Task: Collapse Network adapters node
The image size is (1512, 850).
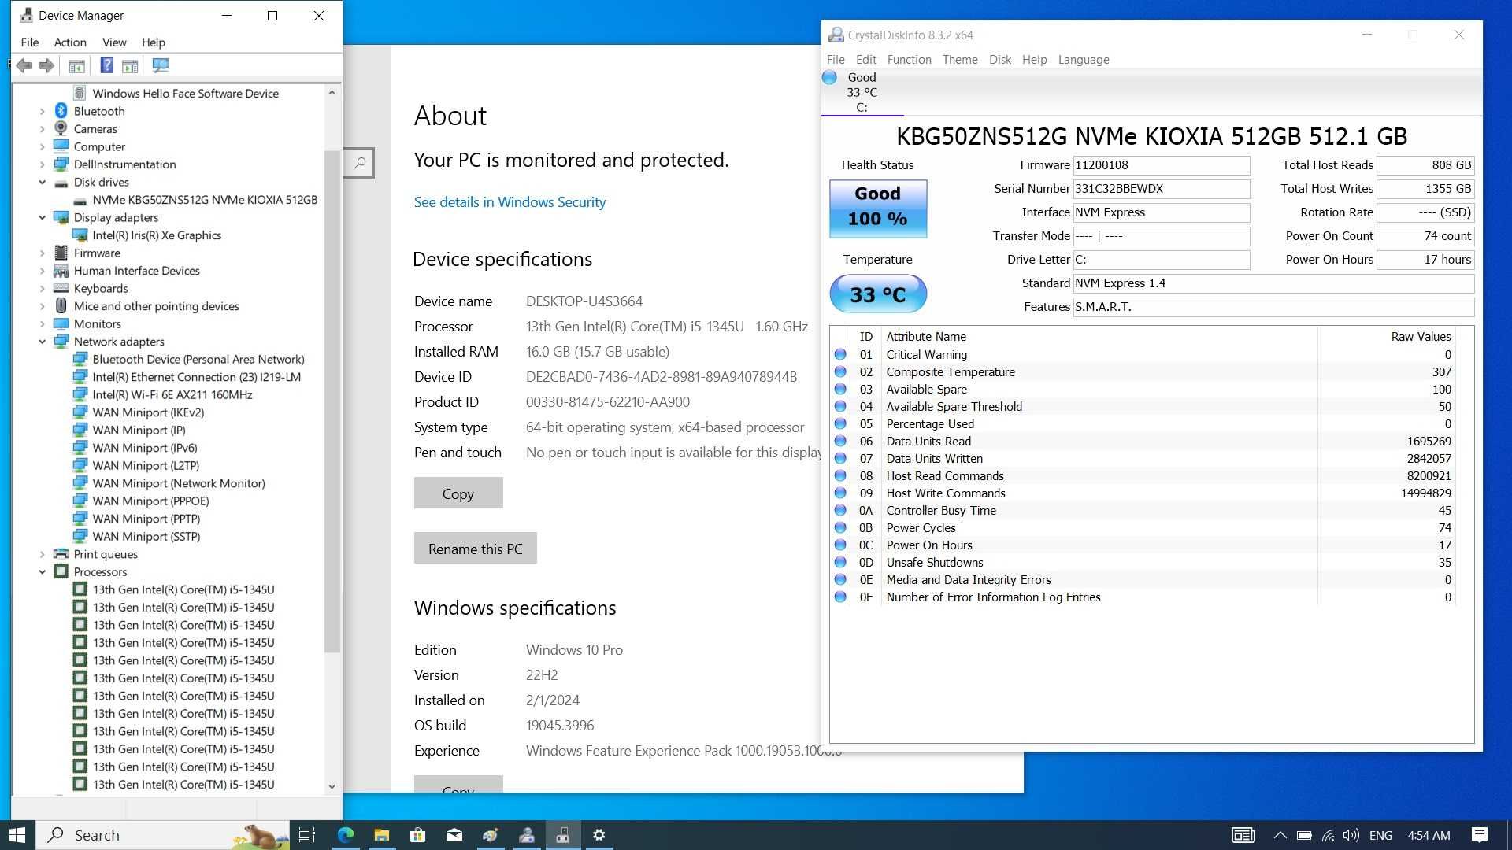Action: [x=43, y=342]
